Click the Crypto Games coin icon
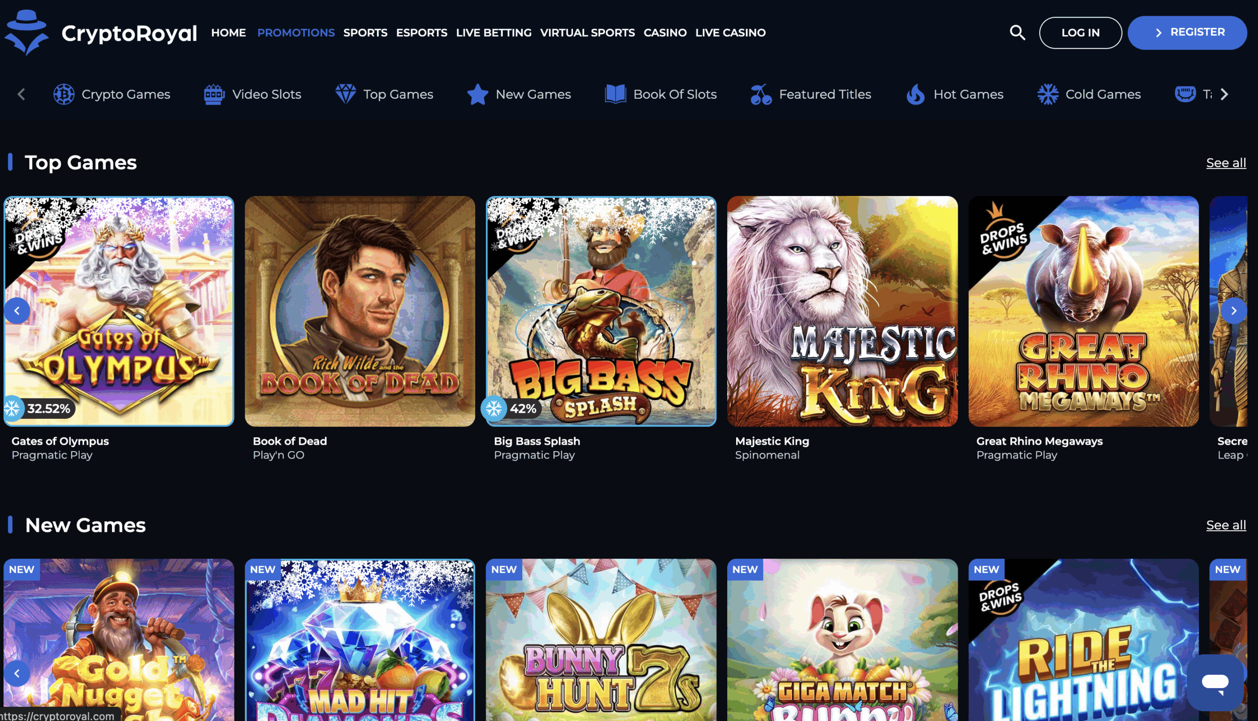This screenshot has height=721, width=1258. (x=64, y=94)
